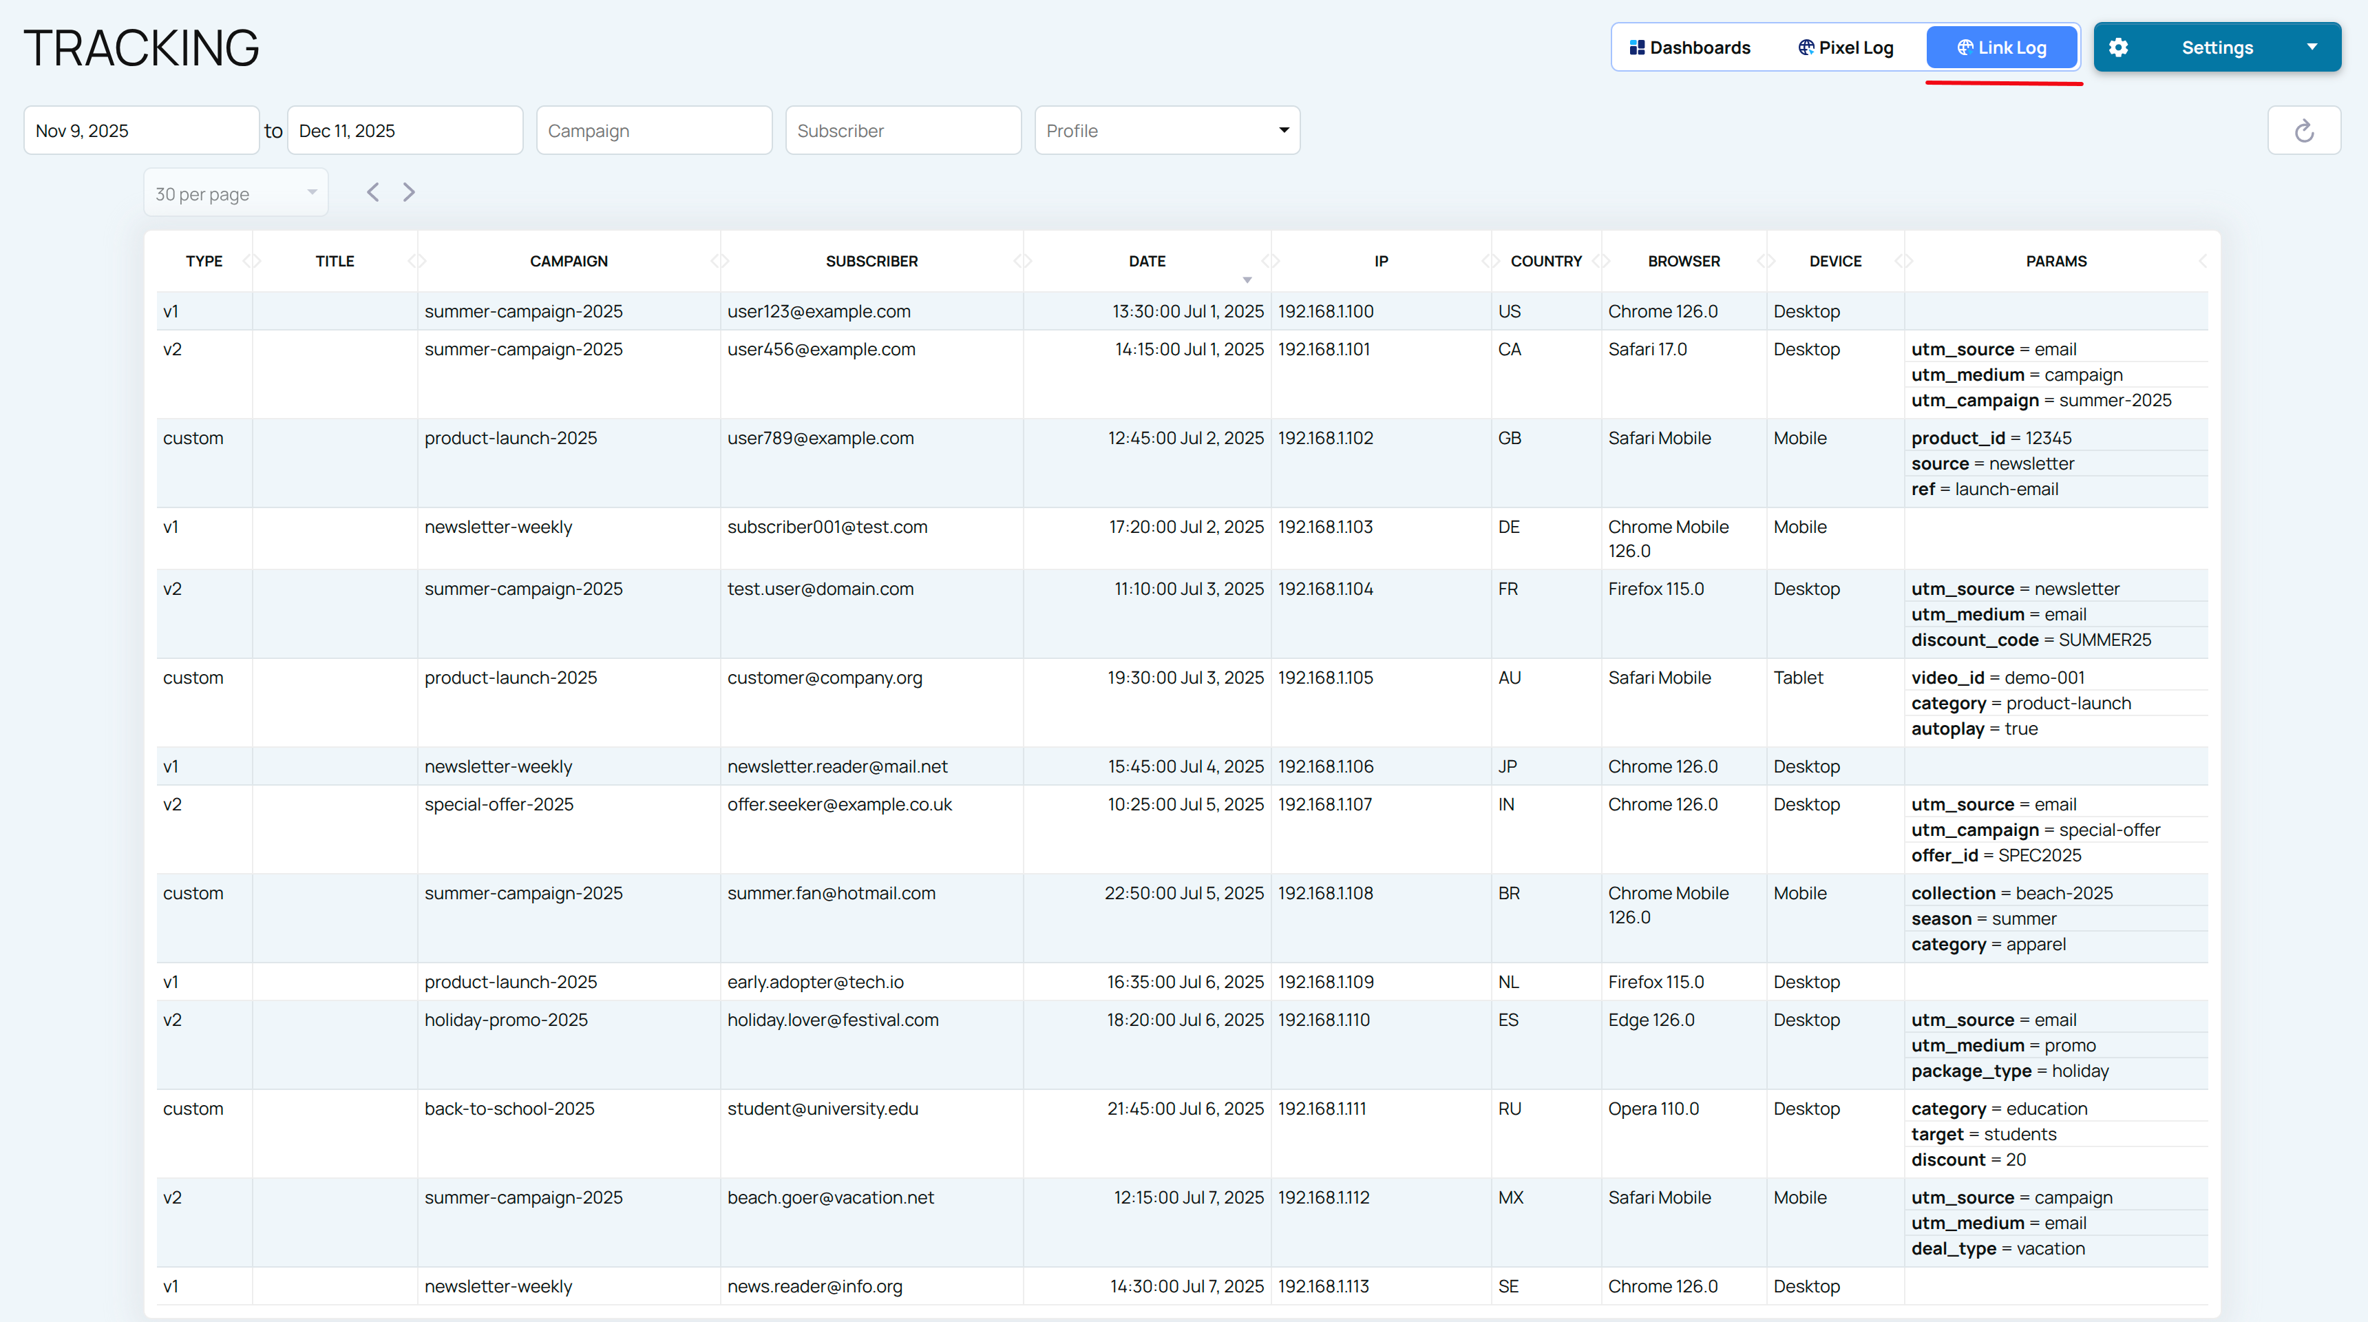The width and height of the screenshot is (2368, 1322).
Task: Open the 30 per page selector
Action: pyautogui.click(x=235, y=192)
